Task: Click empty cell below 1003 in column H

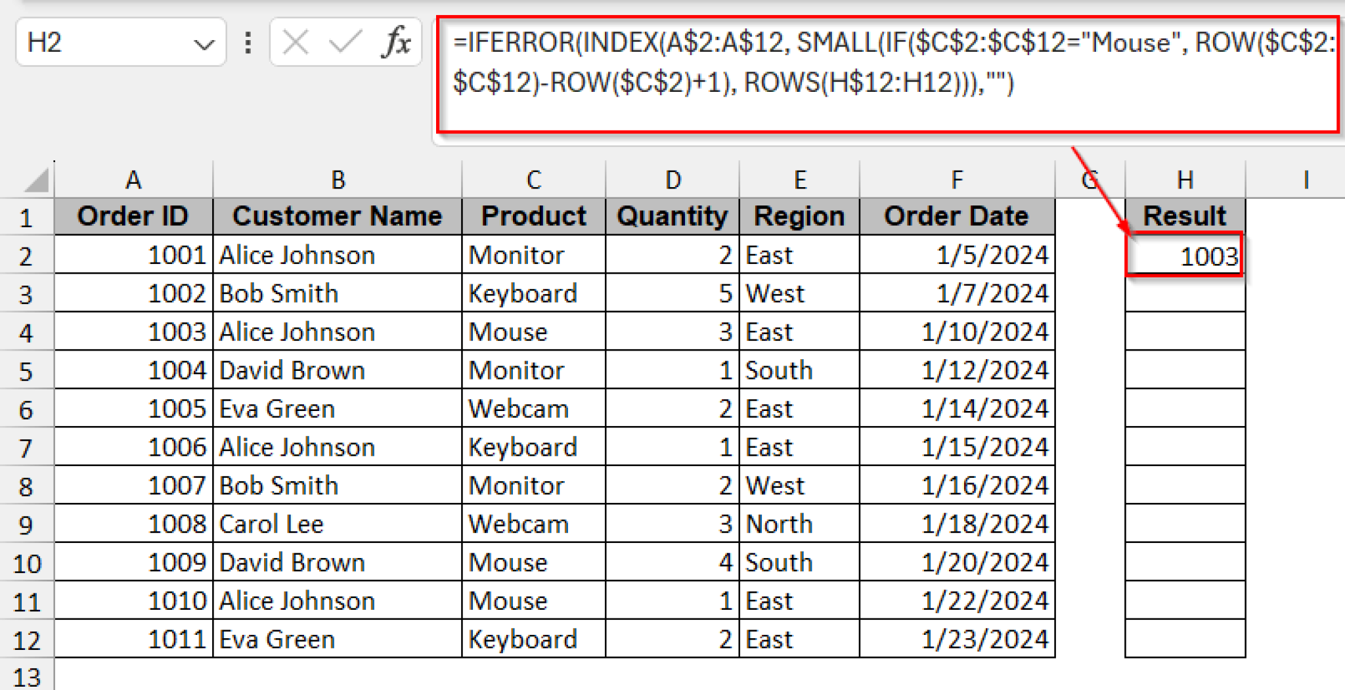Action: click(x=1184, y=293)
